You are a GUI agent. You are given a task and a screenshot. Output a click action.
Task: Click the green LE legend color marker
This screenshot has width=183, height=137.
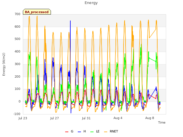[x=92, y=132]
